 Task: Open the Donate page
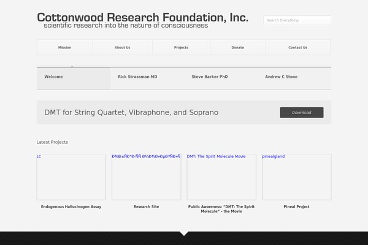pyautogui.click(x=238, y=47)
